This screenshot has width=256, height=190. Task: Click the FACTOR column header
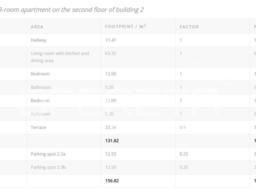(x=189, y=27)
